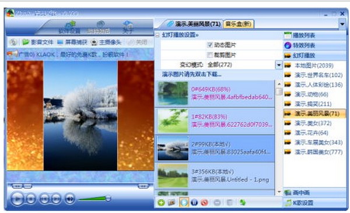Select 演示.美女(372) folder
Image resolution: width=350 pixels, height=213 pixels.
[314, 123]
